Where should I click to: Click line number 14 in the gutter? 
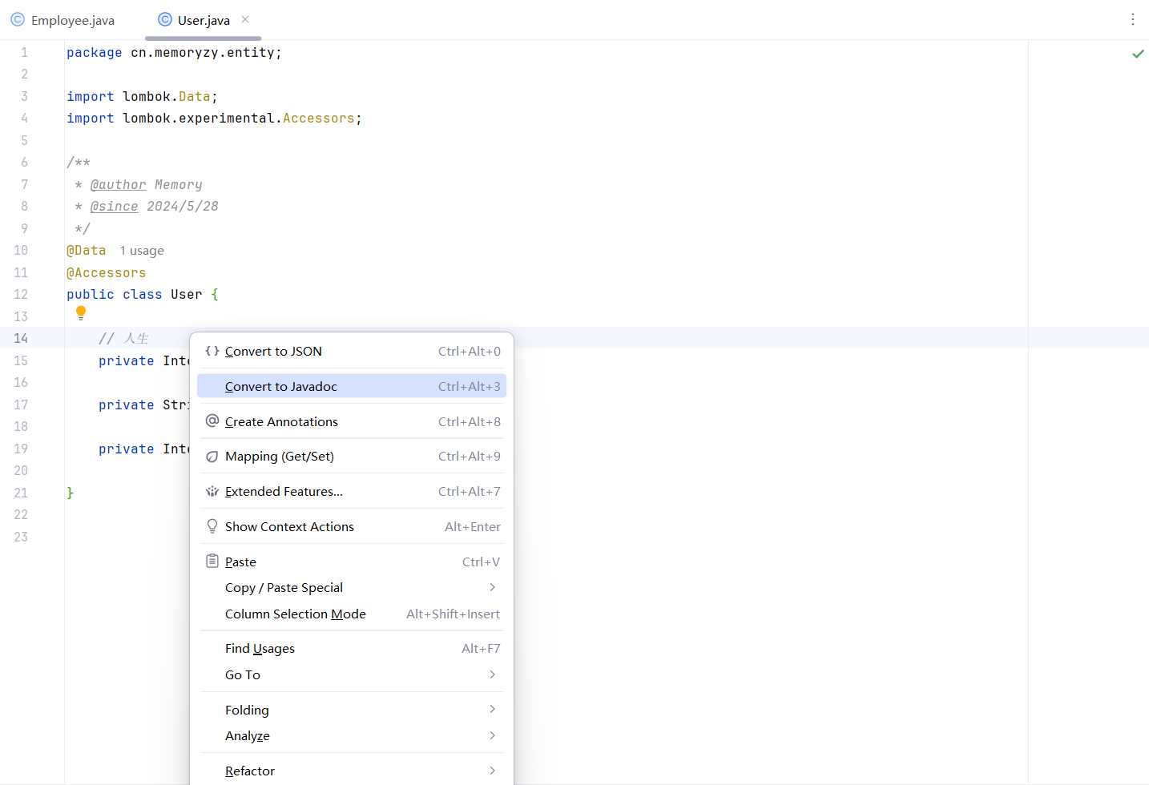tap(21, 337)
